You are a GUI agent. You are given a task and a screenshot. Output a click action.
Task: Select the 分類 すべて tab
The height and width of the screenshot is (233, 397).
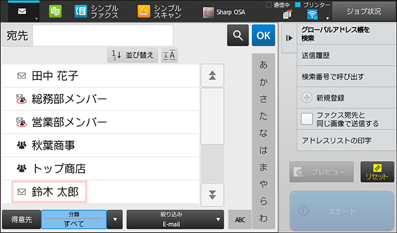tap(74, 219)
